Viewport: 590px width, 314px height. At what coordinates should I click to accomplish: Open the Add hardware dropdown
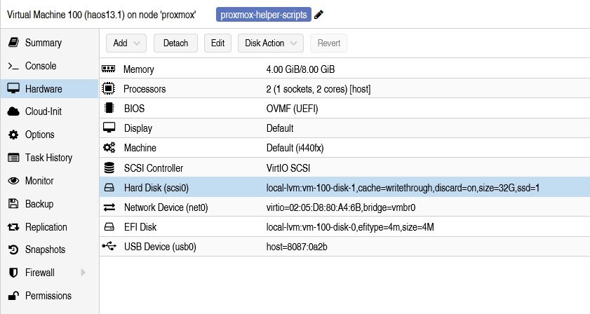(x=126, y=43)
